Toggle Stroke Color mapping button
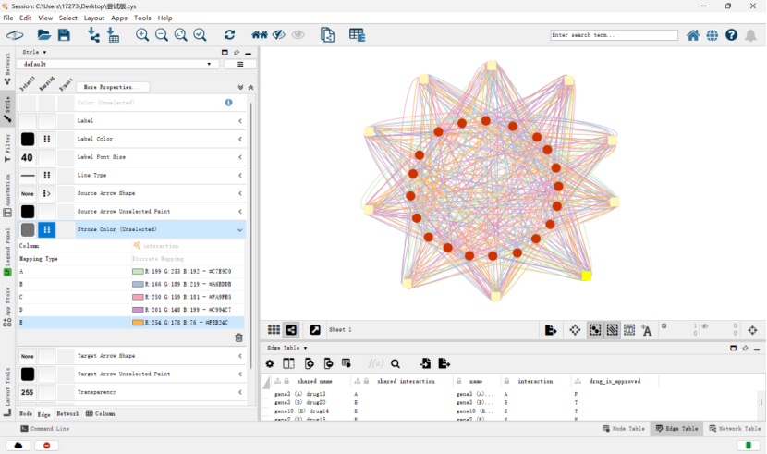 click(47, 229)
